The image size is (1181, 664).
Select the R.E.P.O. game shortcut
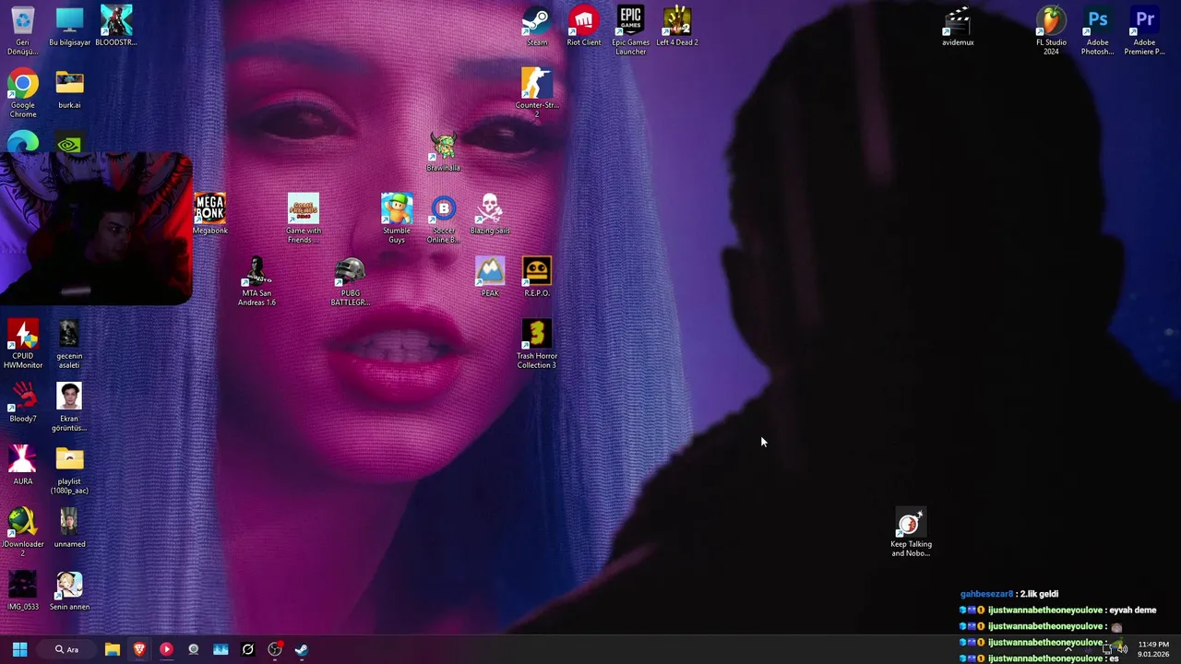tap(536, 277)
